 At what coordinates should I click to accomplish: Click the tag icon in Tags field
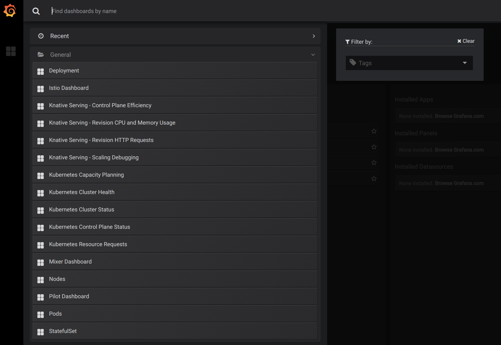tap(353, 62)
